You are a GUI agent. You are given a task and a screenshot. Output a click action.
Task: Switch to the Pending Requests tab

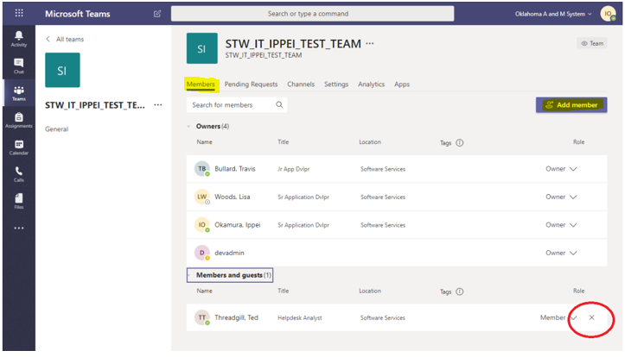tap(251, 85)
